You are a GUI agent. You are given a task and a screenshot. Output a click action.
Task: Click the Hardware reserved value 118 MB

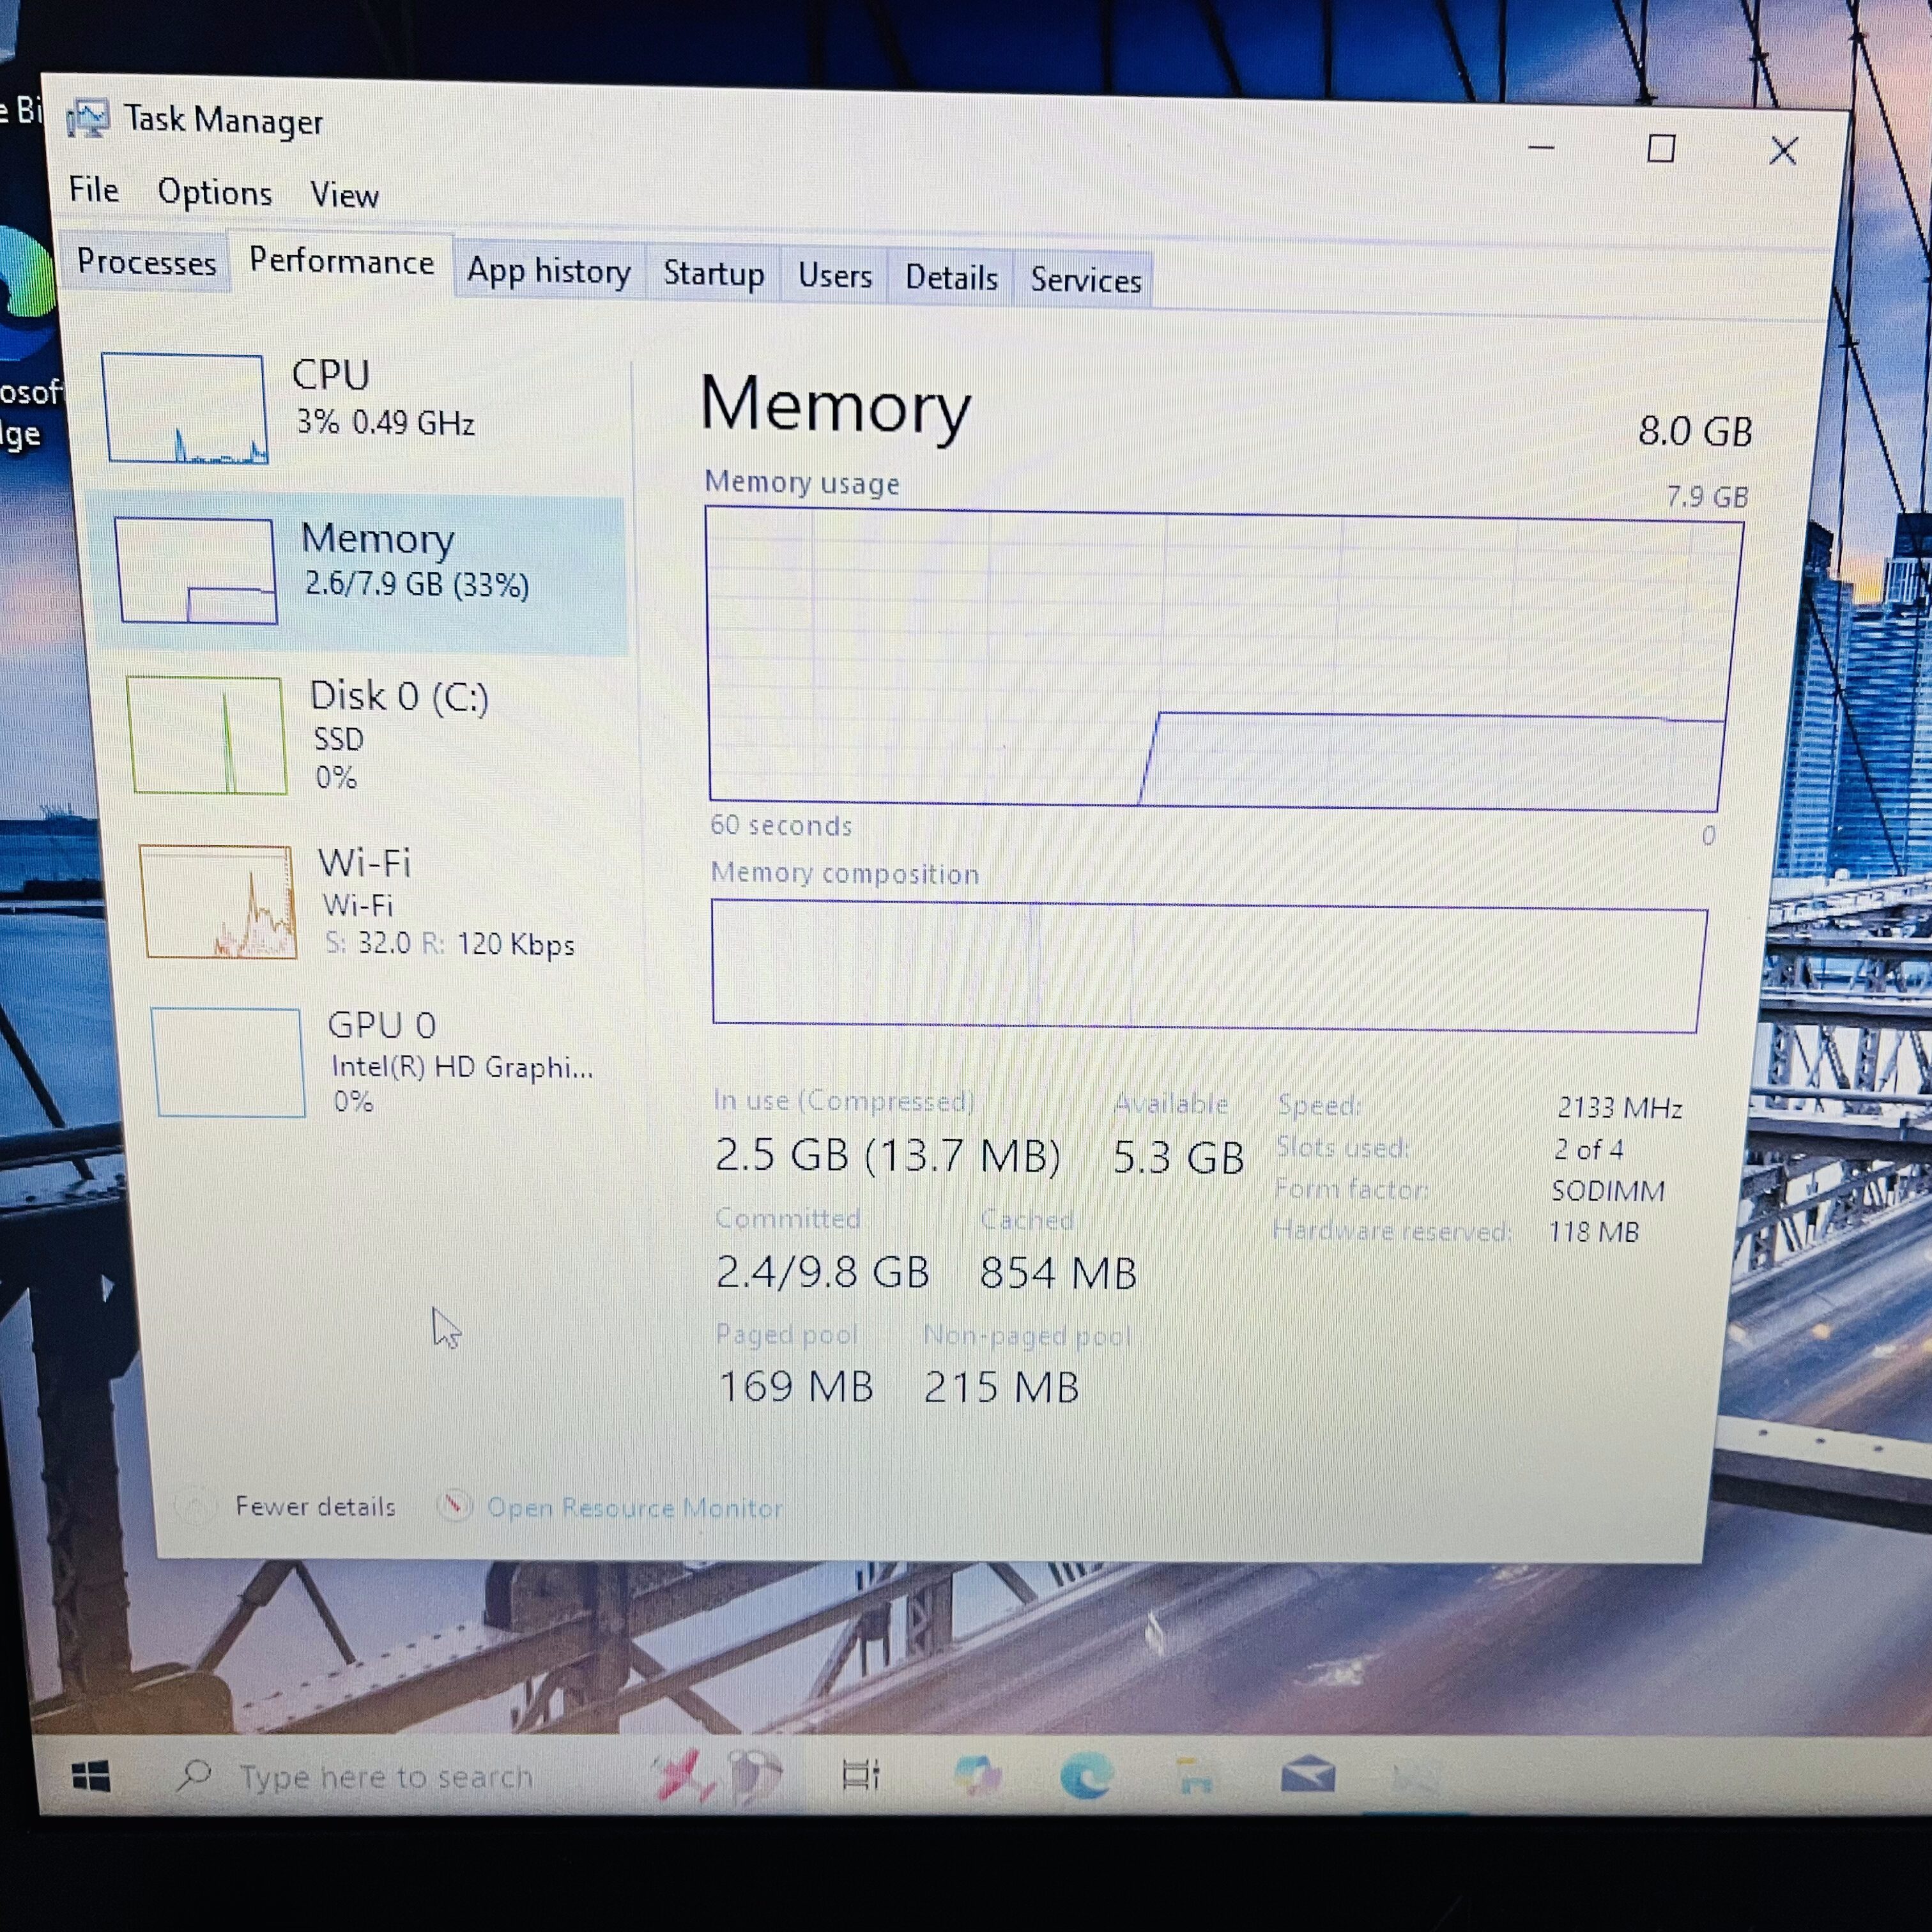click(x=1594, y=1232)
